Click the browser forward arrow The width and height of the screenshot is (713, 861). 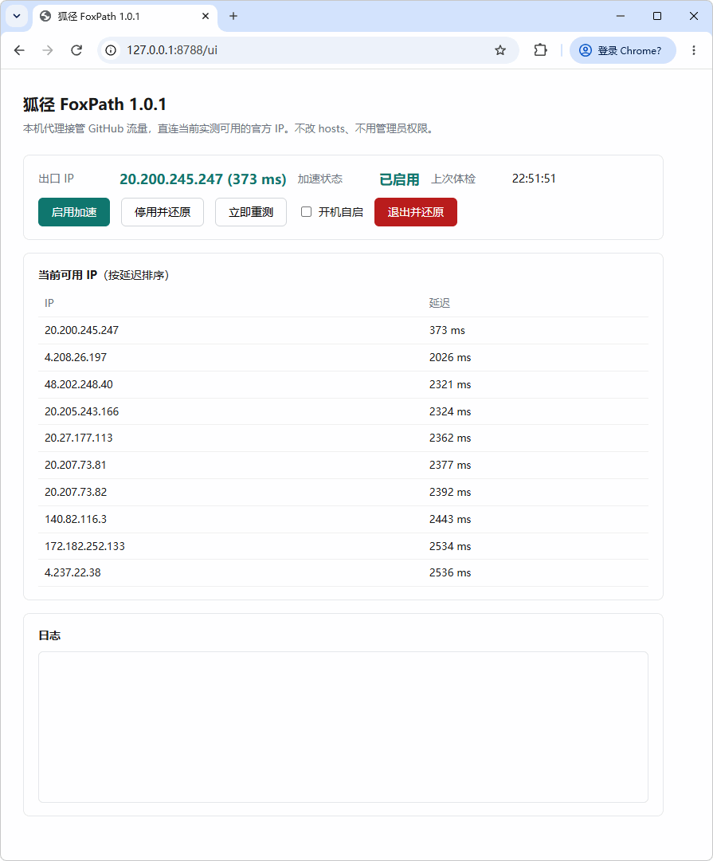click(x=48, y=50)
